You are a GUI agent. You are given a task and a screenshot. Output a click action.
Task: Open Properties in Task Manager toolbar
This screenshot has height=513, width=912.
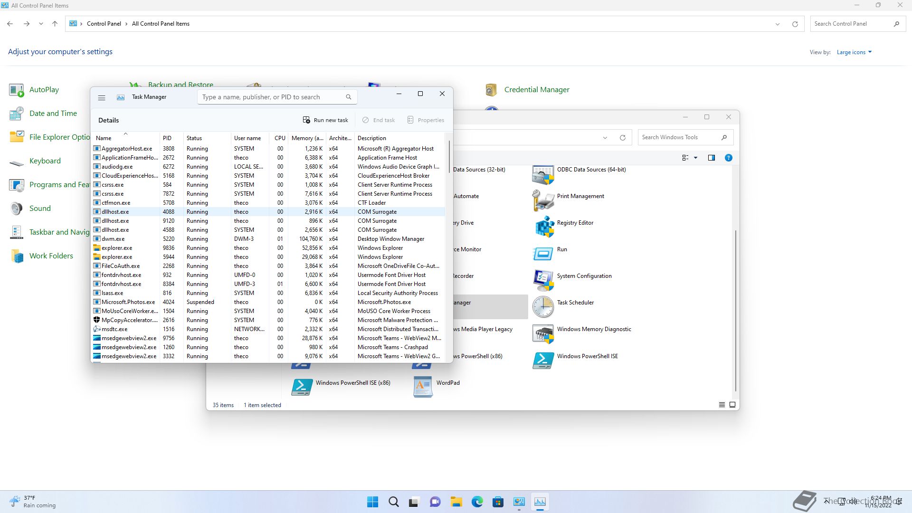click(426, 120)
